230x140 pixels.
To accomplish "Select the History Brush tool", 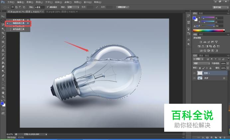I will pos(3,55).
